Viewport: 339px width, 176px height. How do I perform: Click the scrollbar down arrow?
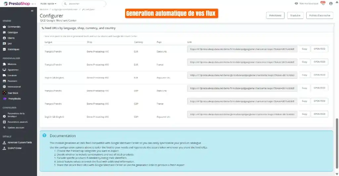point(337,174)
